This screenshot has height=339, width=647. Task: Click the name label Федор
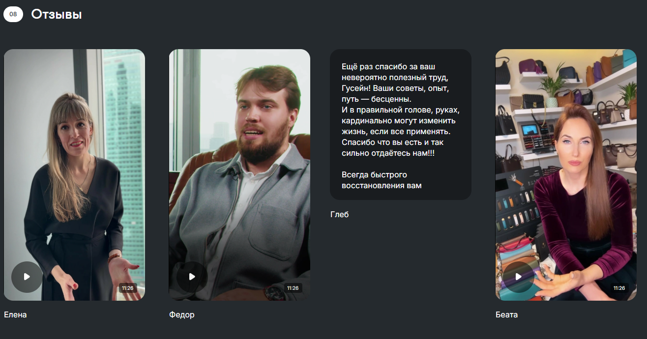[x=182, y=314]
